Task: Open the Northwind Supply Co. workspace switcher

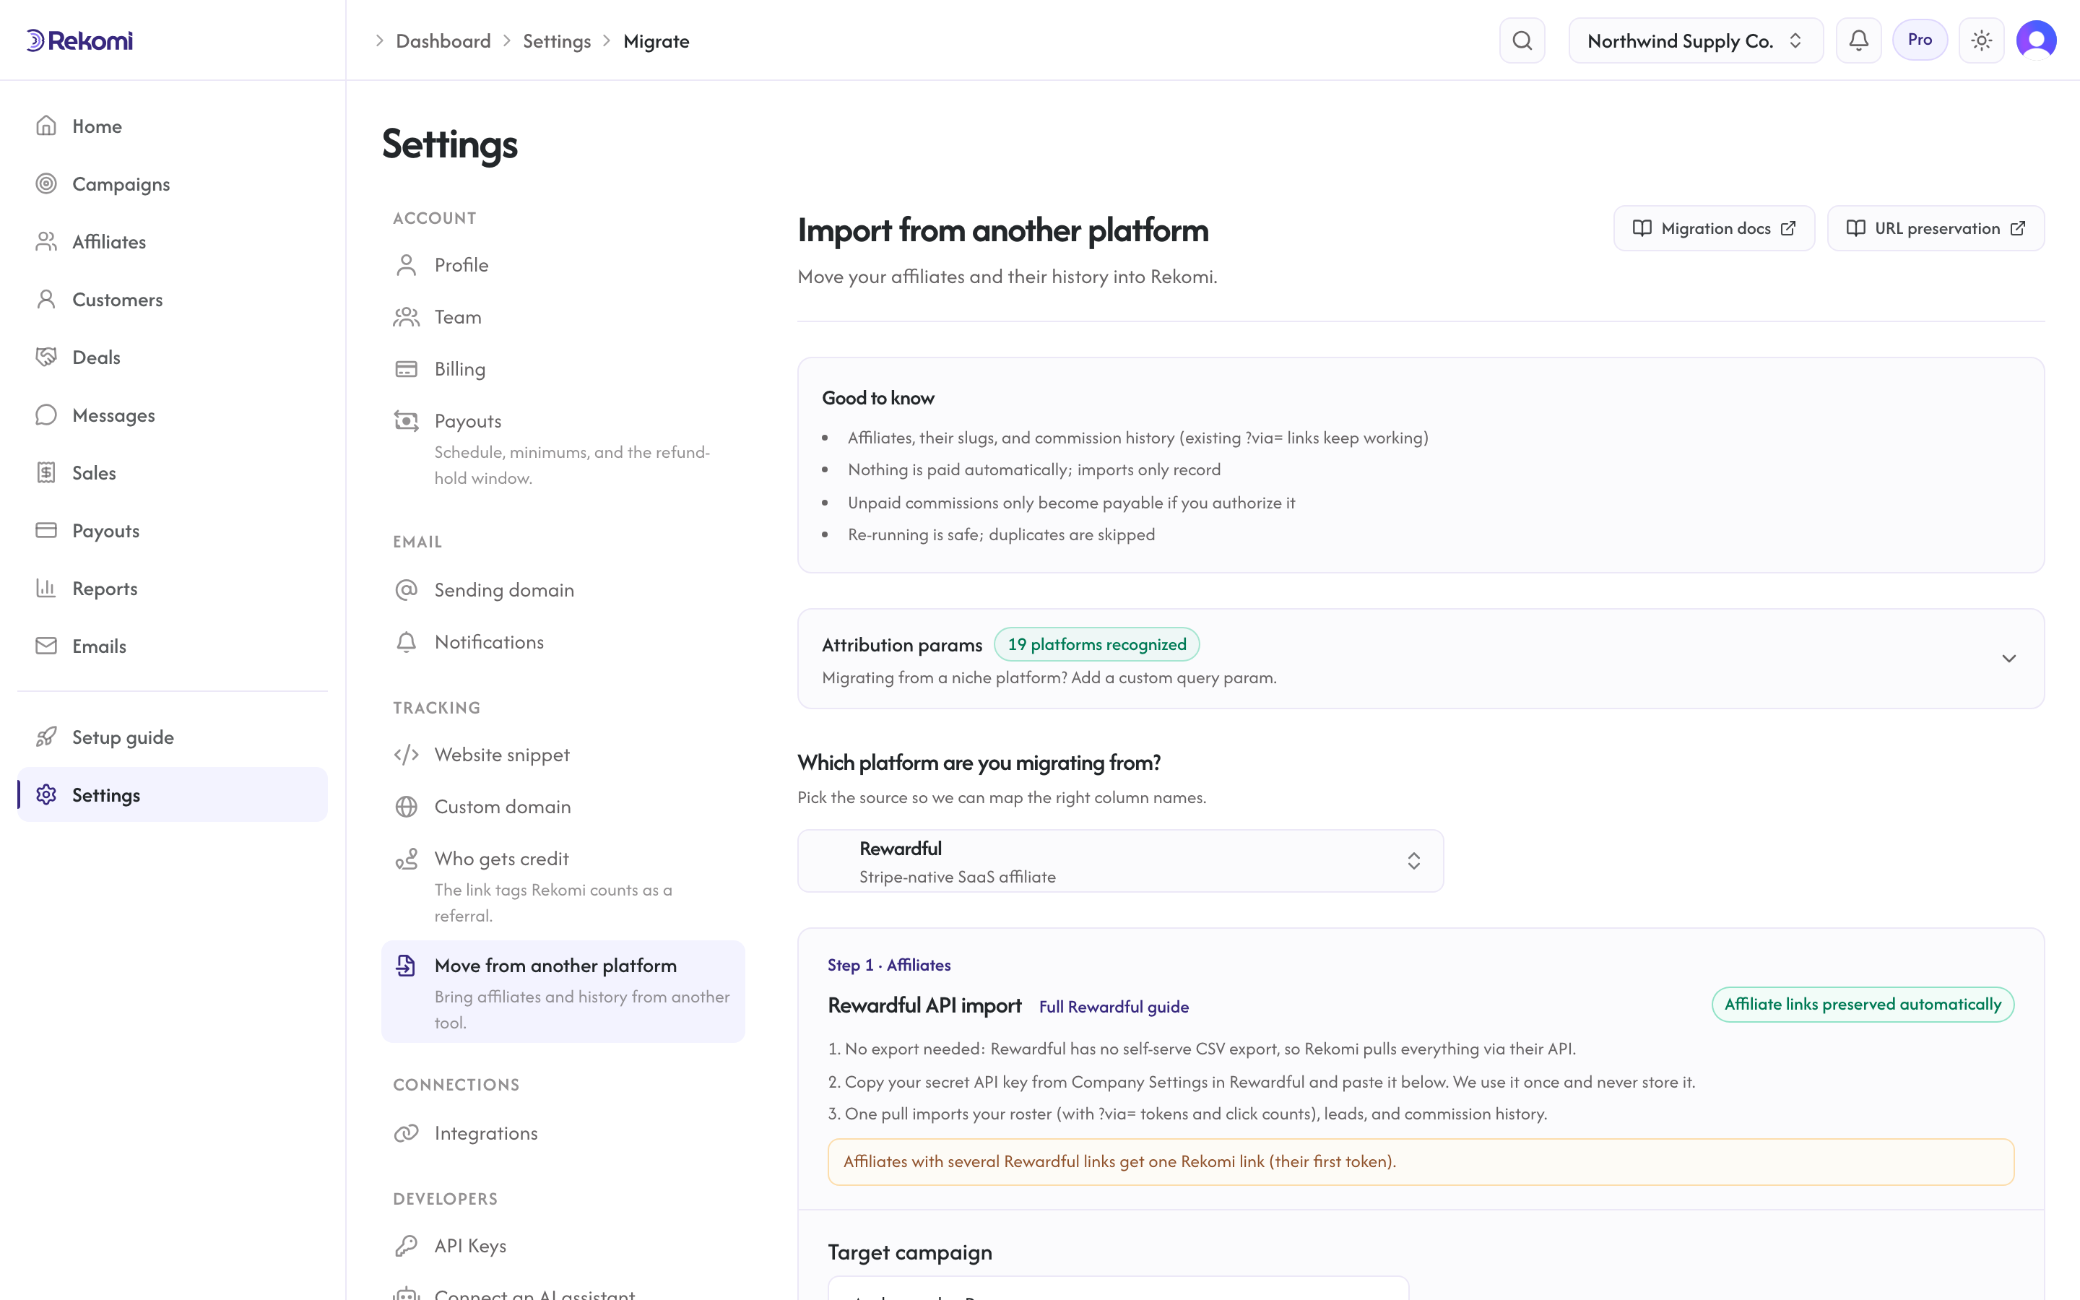Action: (1695, 40)
